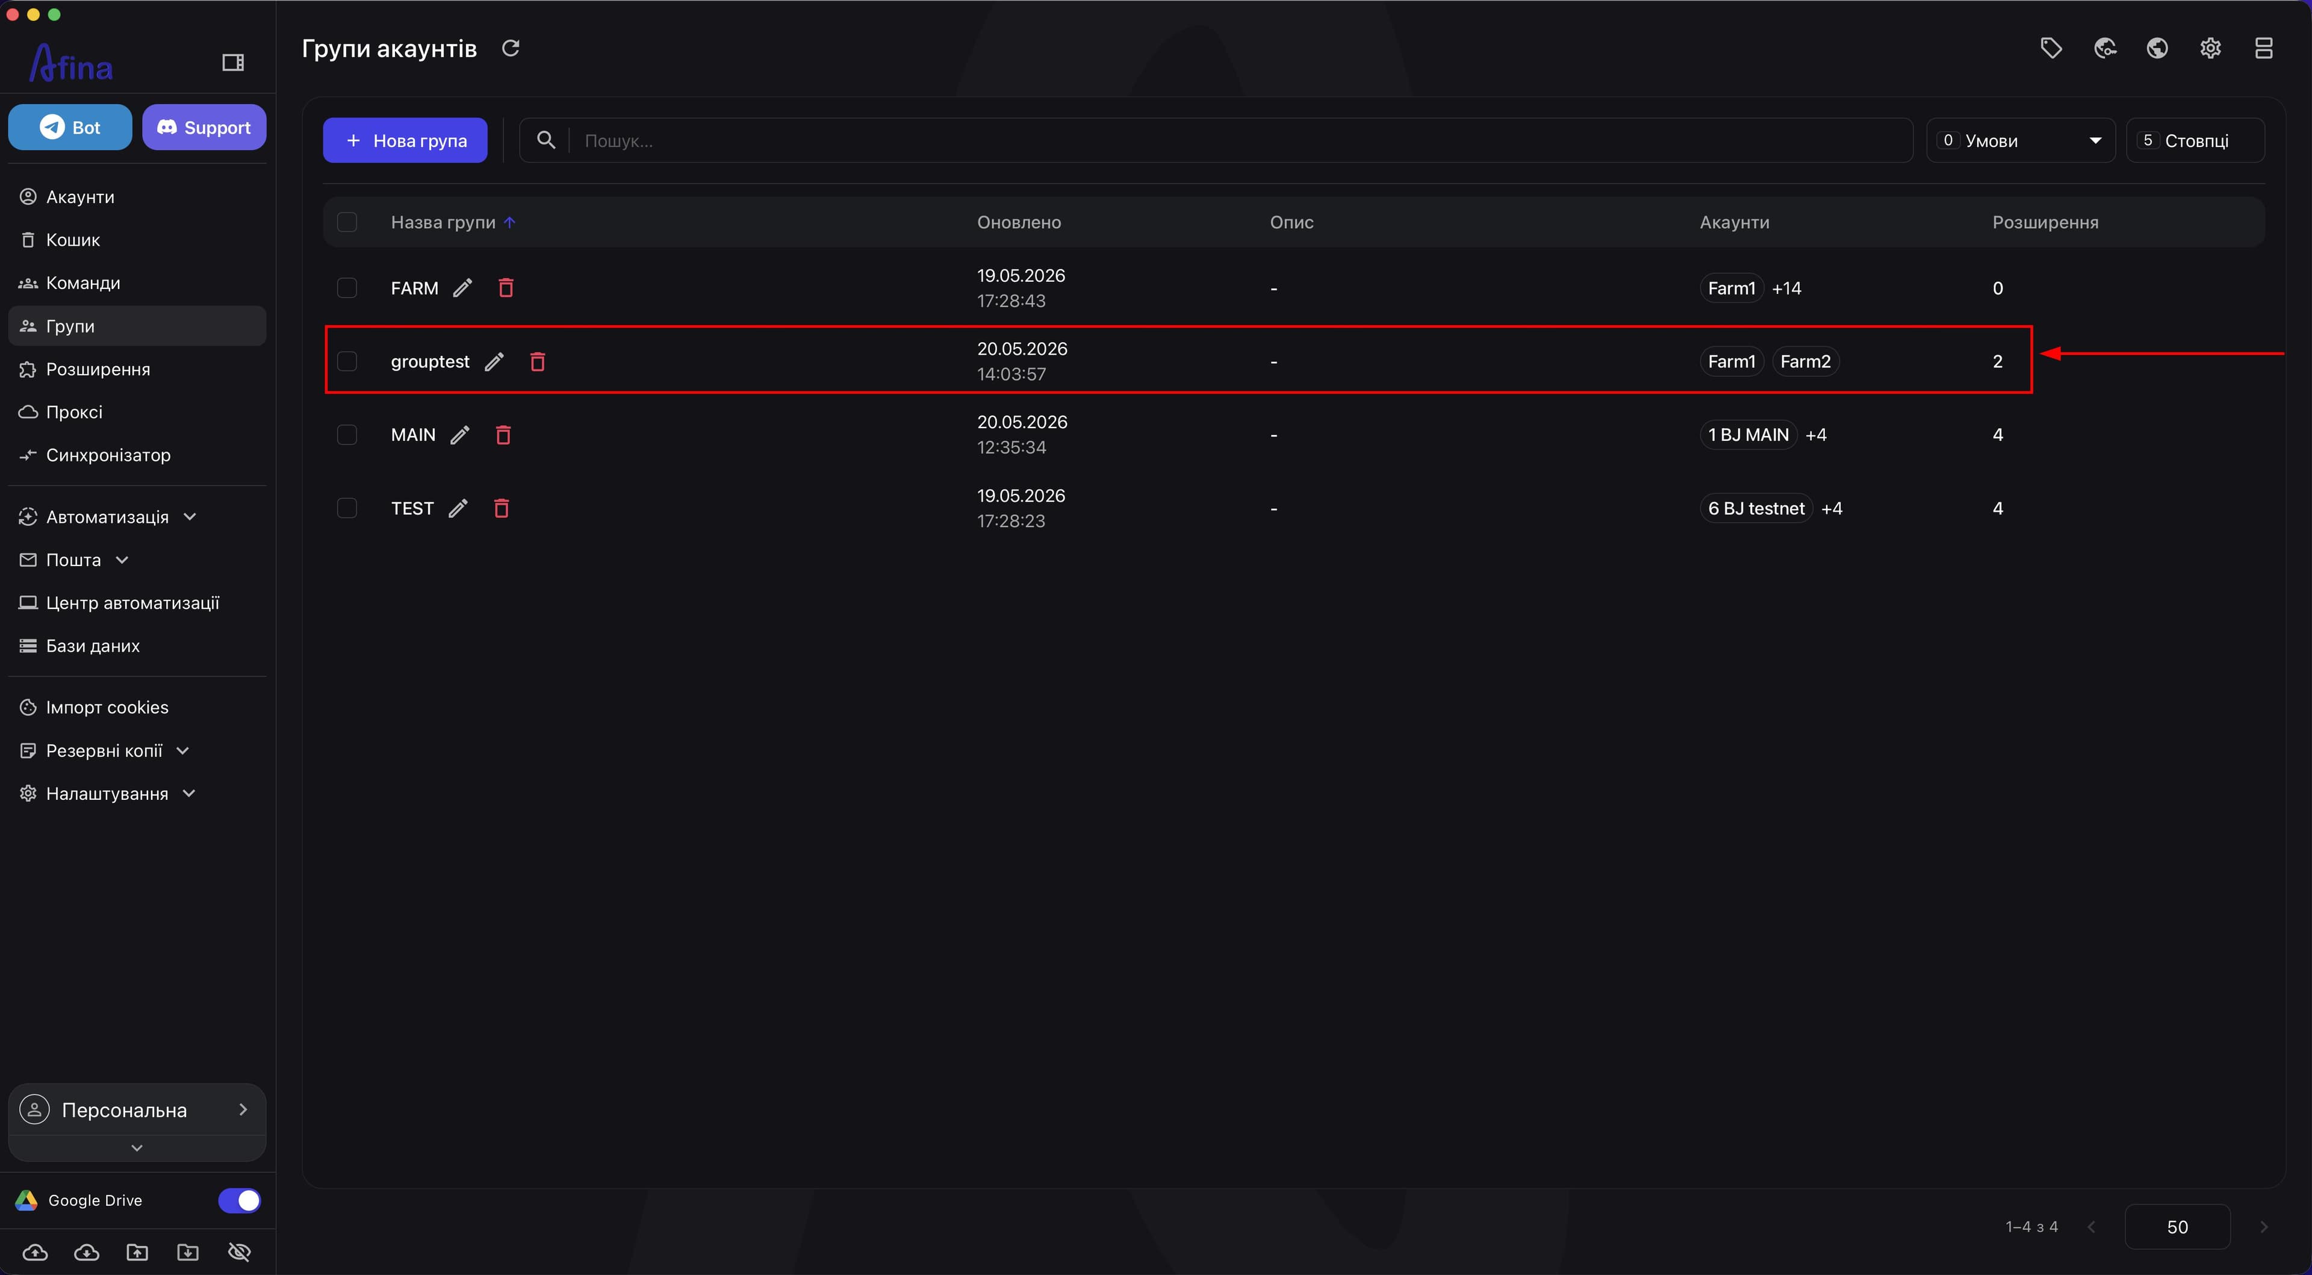Click trash icon for MAIN group
This screenshot has width=2312, height=1275.
point(503,435)
